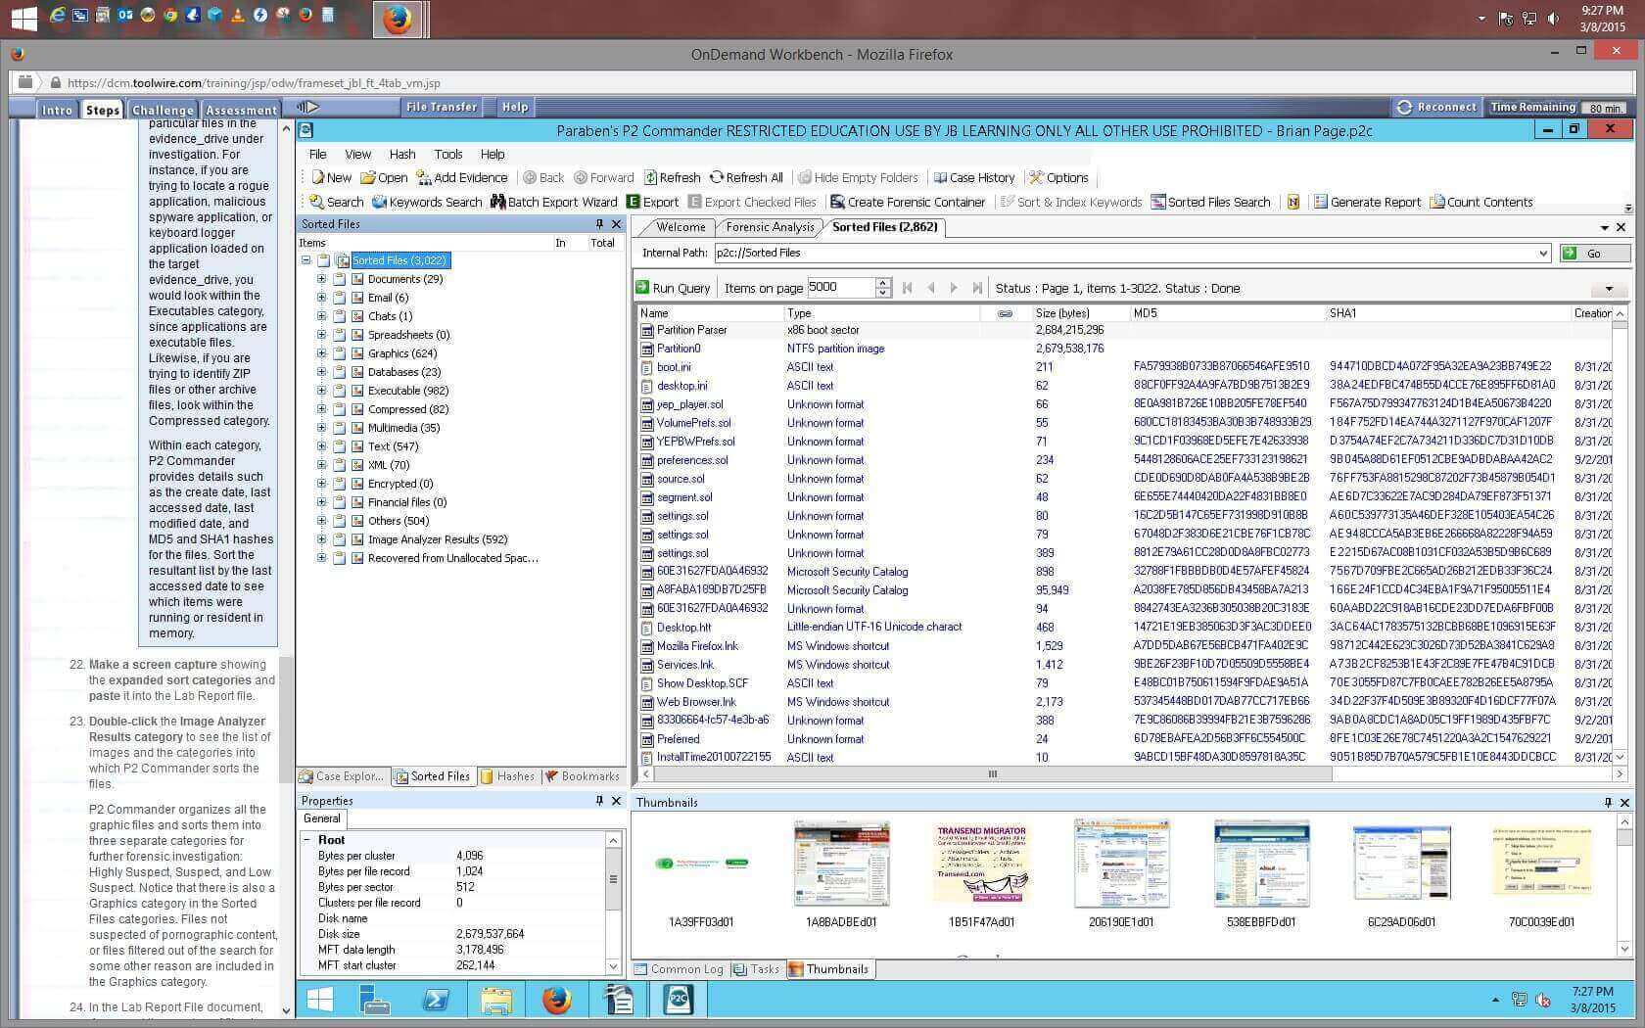
Task: Click the New case toolbar button
Action: (x=331, y=177)
